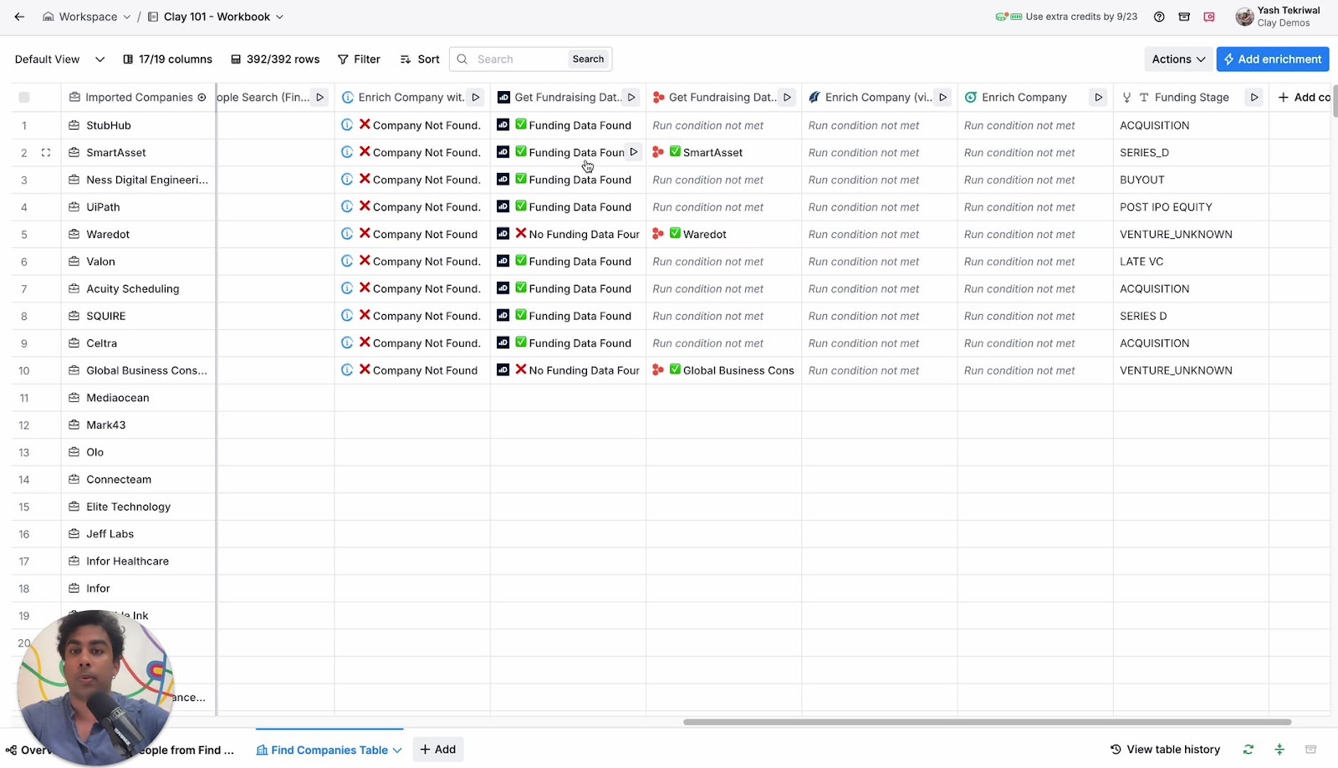Select the SERIES_D funding stage cell

[x=1191, y=152]
